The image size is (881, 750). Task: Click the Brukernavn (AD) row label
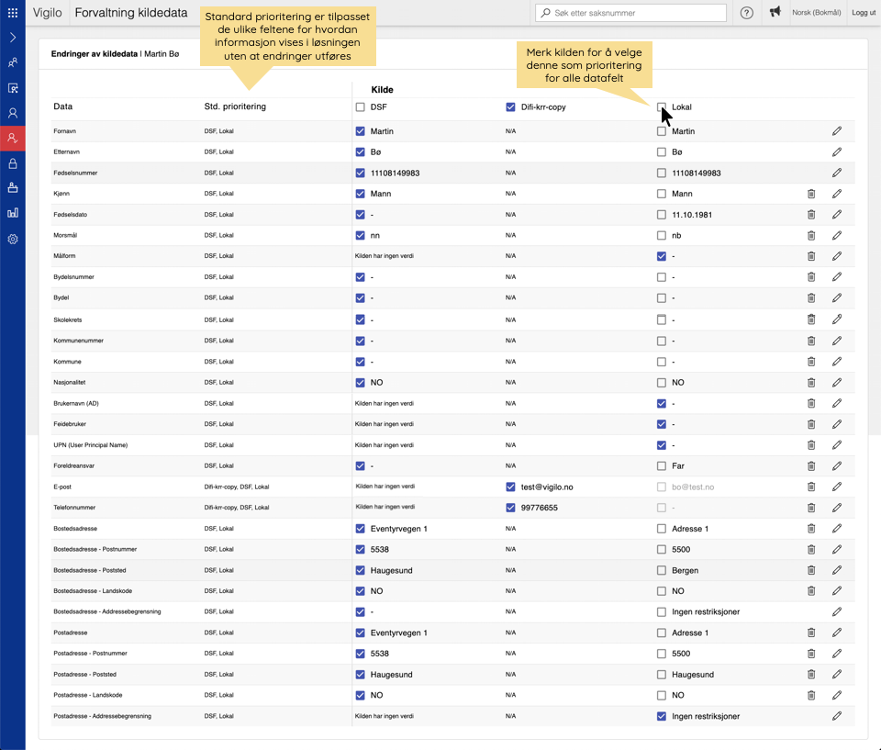point(76,403)
